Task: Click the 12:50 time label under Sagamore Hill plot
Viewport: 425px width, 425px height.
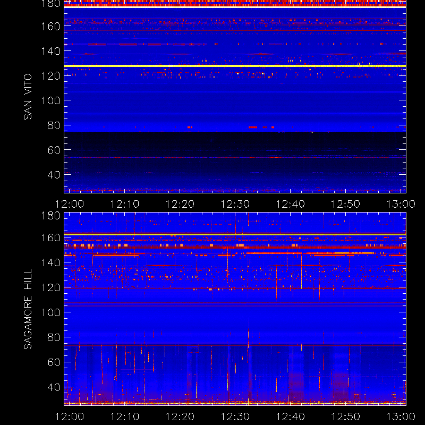Action: [346, 416]
